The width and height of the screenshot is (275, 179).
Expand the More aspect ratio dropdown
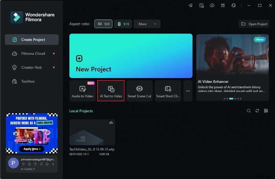(147, 24)
